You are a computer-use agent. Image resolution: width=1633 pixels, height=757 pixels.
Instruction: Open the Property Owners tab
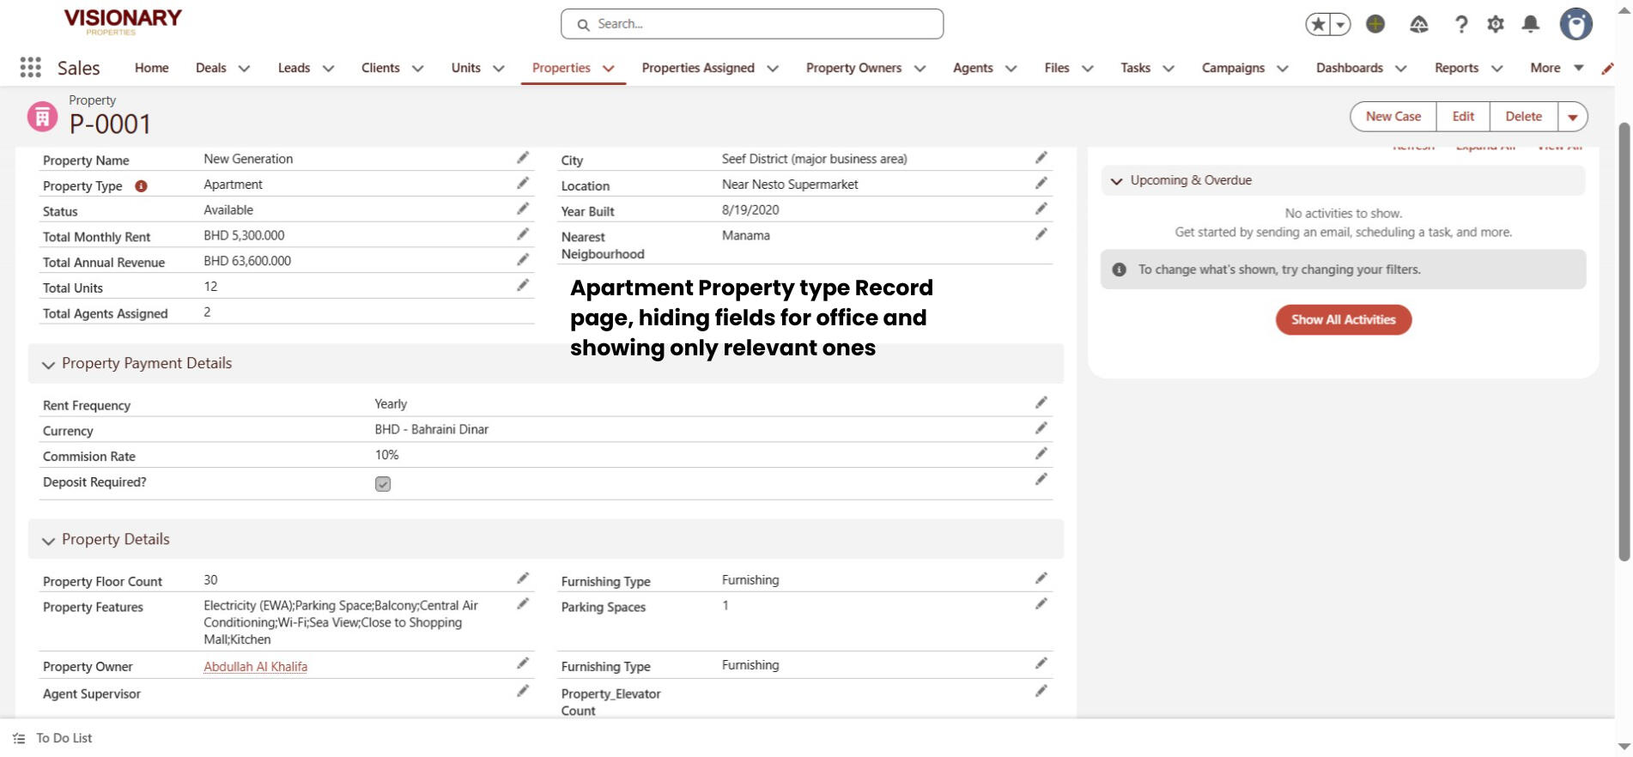point(853,68)
